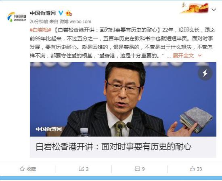Open the 中国台湾网 account name link
The height and width of the screenshot is (181, 222).
coord(43,13)
